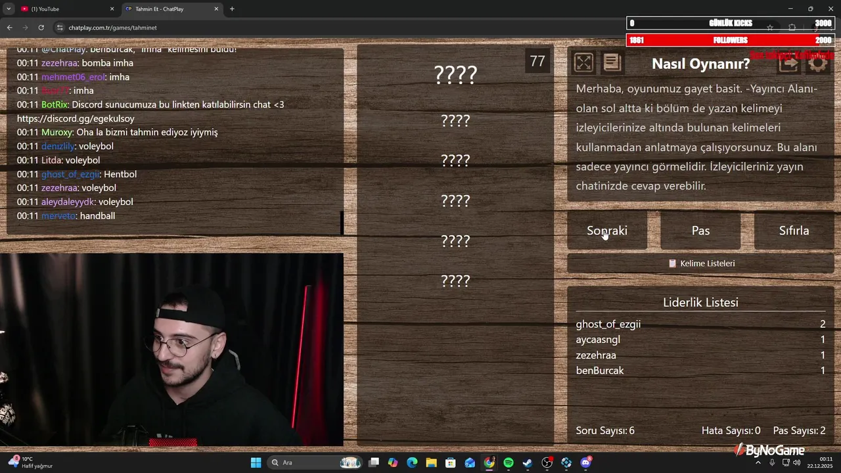Close the YouTube tab
The height and width of the screenshot is (473, 841).
tap(112, 9)
